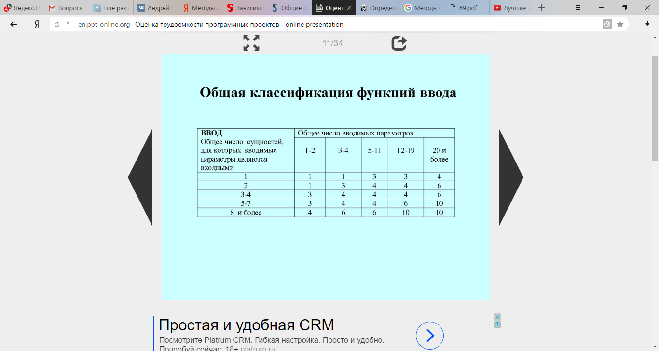Switch to the 69.pdf tab
Screen dimensions: 659x351
pyautogui.click(x=467, y=8)
